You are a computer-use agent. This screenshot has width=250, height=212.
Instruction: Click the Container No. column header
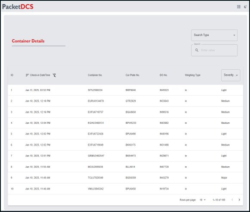point(95,75)
